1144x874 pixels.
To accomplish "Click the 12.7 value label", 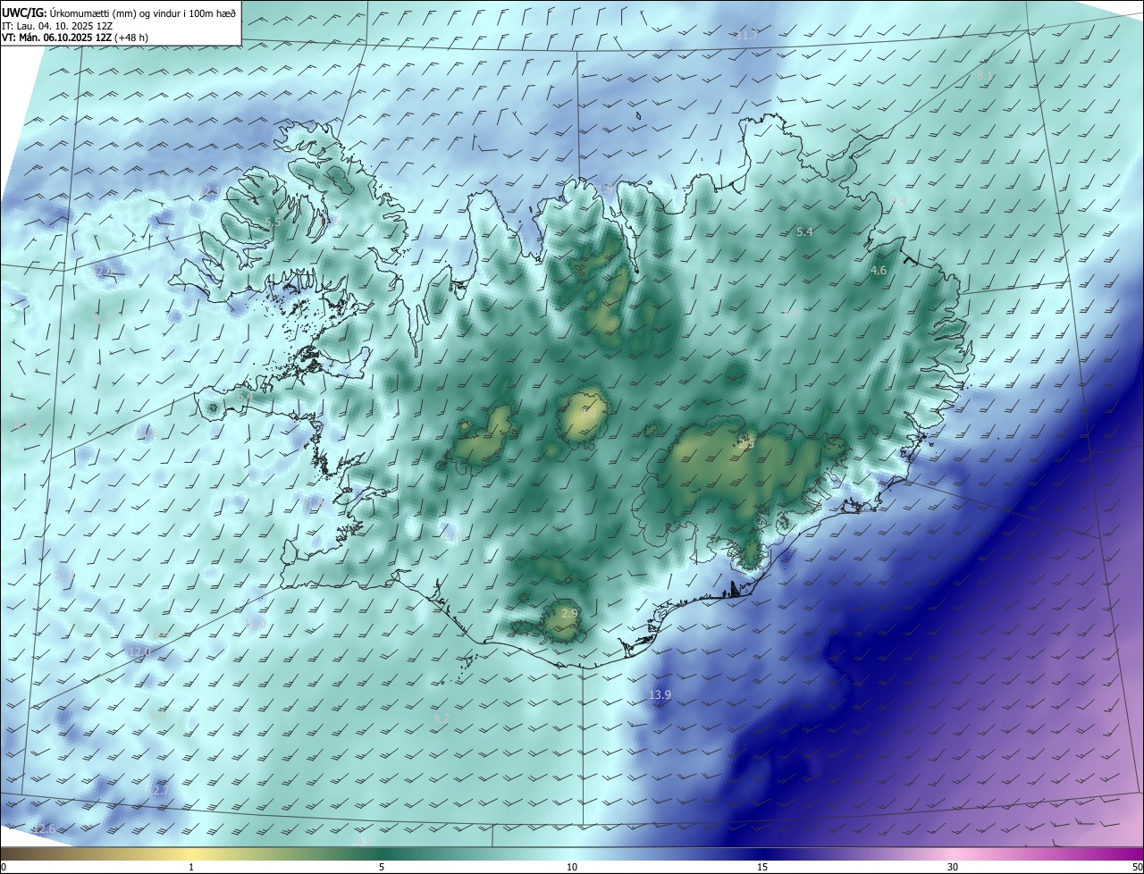I will [x=158, y=792].
